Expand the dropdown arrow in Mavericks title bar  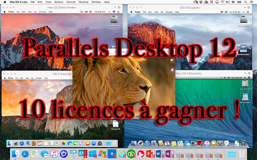(245, 73)
